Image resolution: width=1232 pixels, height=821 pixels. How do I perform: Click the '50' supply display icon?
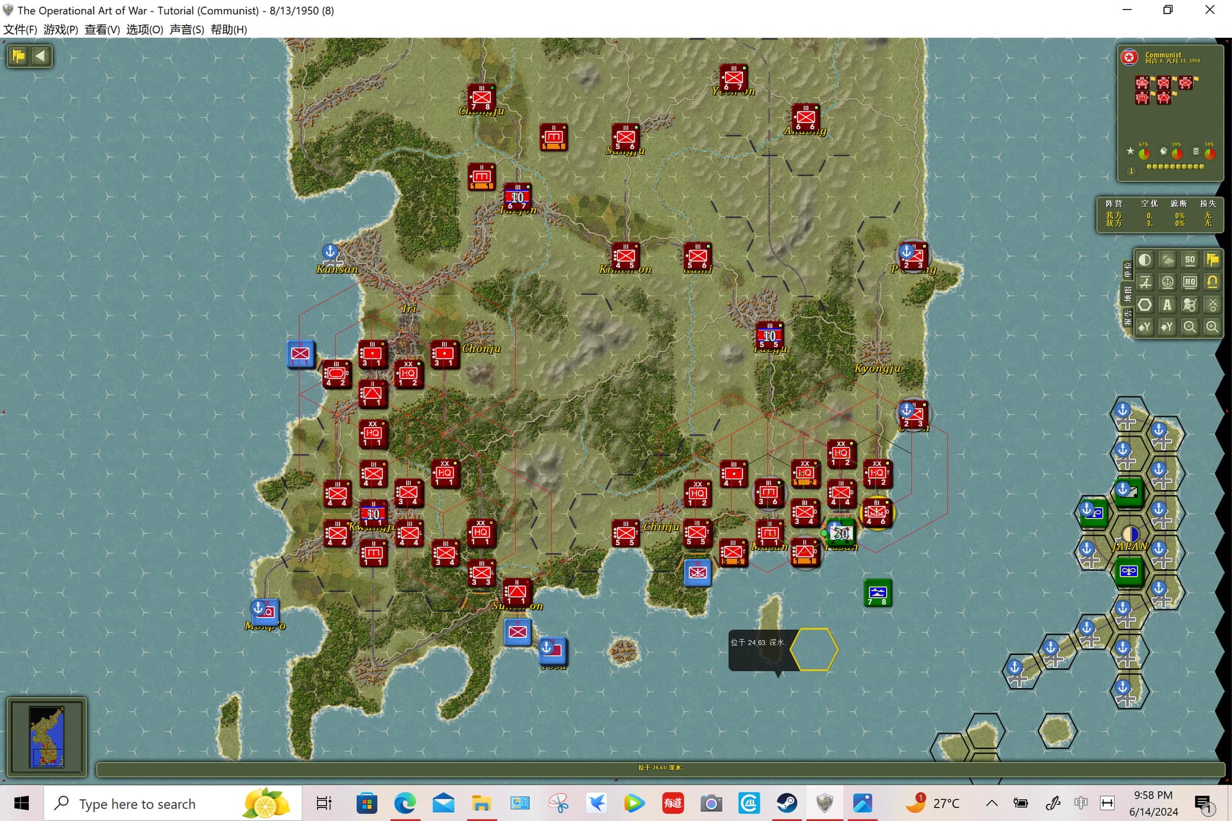click(x=1190, y=260)
